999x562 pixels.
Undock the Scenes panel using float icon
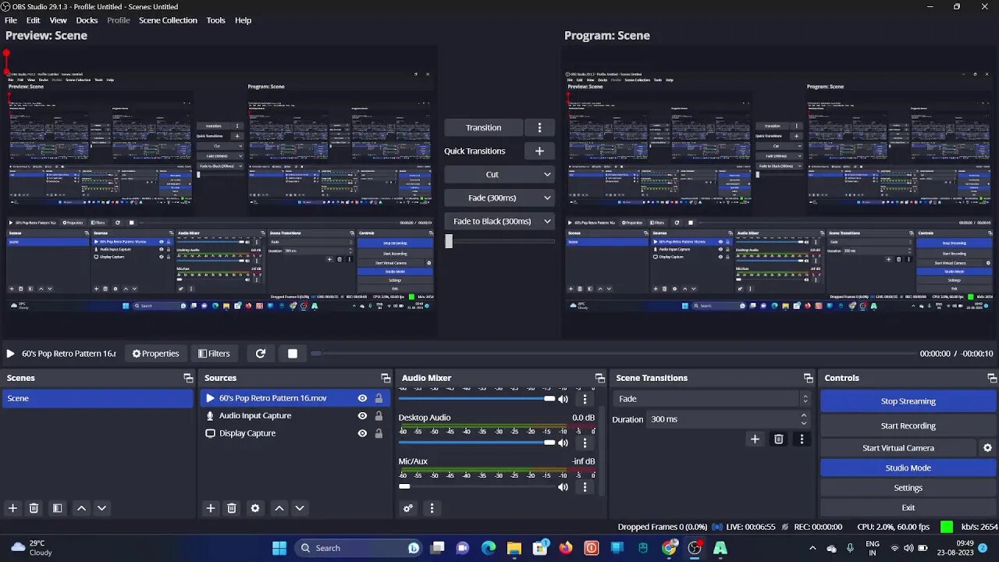(188, 378)
